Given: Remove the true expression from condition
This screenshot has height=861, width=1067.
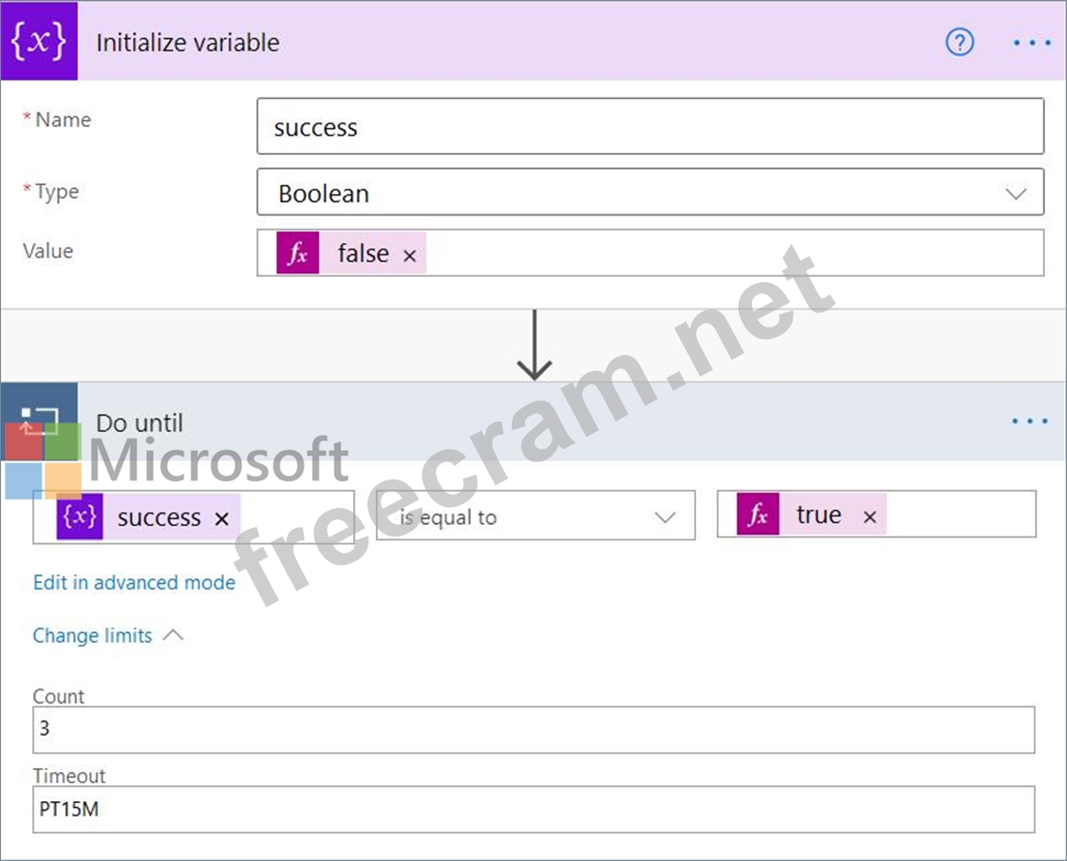Looking at the screenshot, I should coord(870,516).
